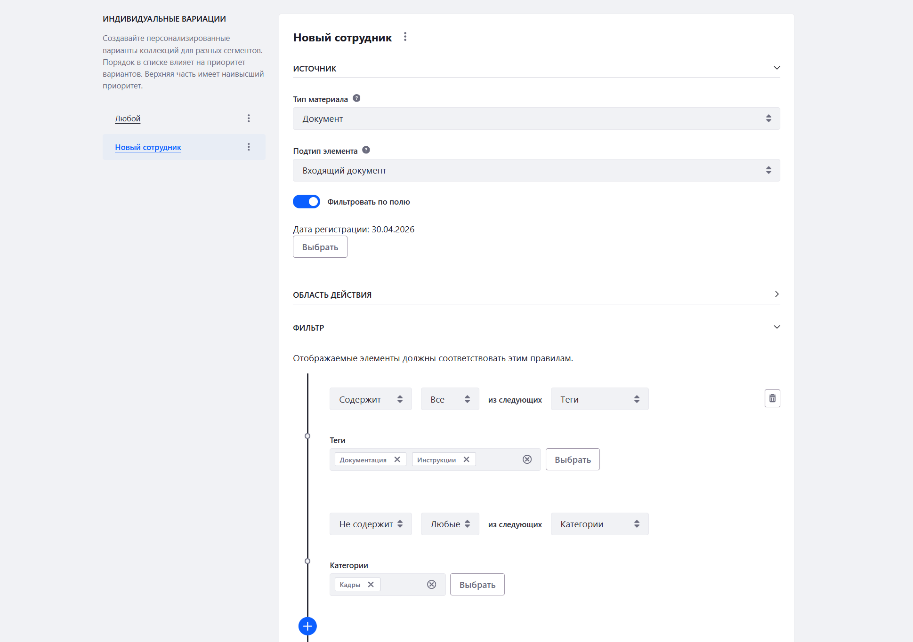Clear all selected tags with circled X
913x642 pixels.
coord(527,460)
